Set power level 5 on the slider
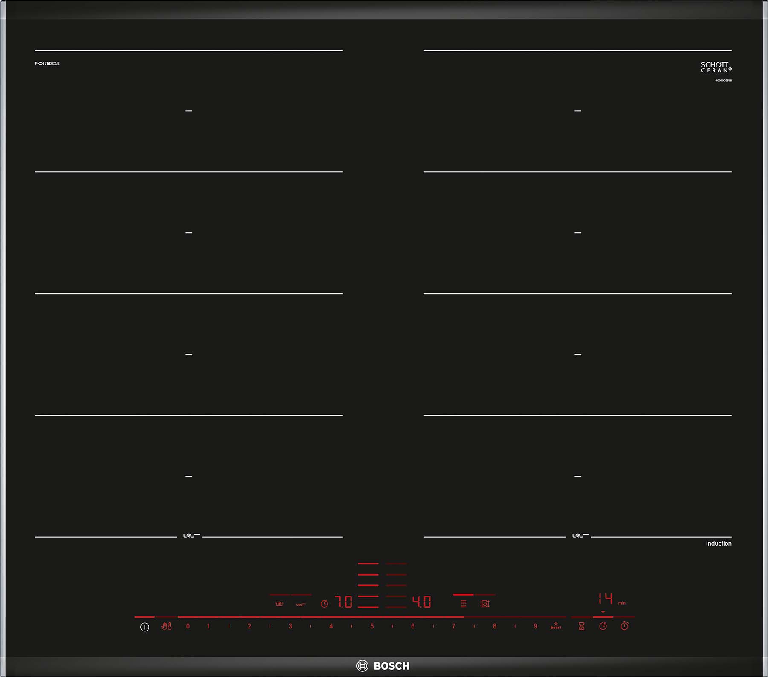This screenshot has height=677, width=768. click(x=372, y=626)
